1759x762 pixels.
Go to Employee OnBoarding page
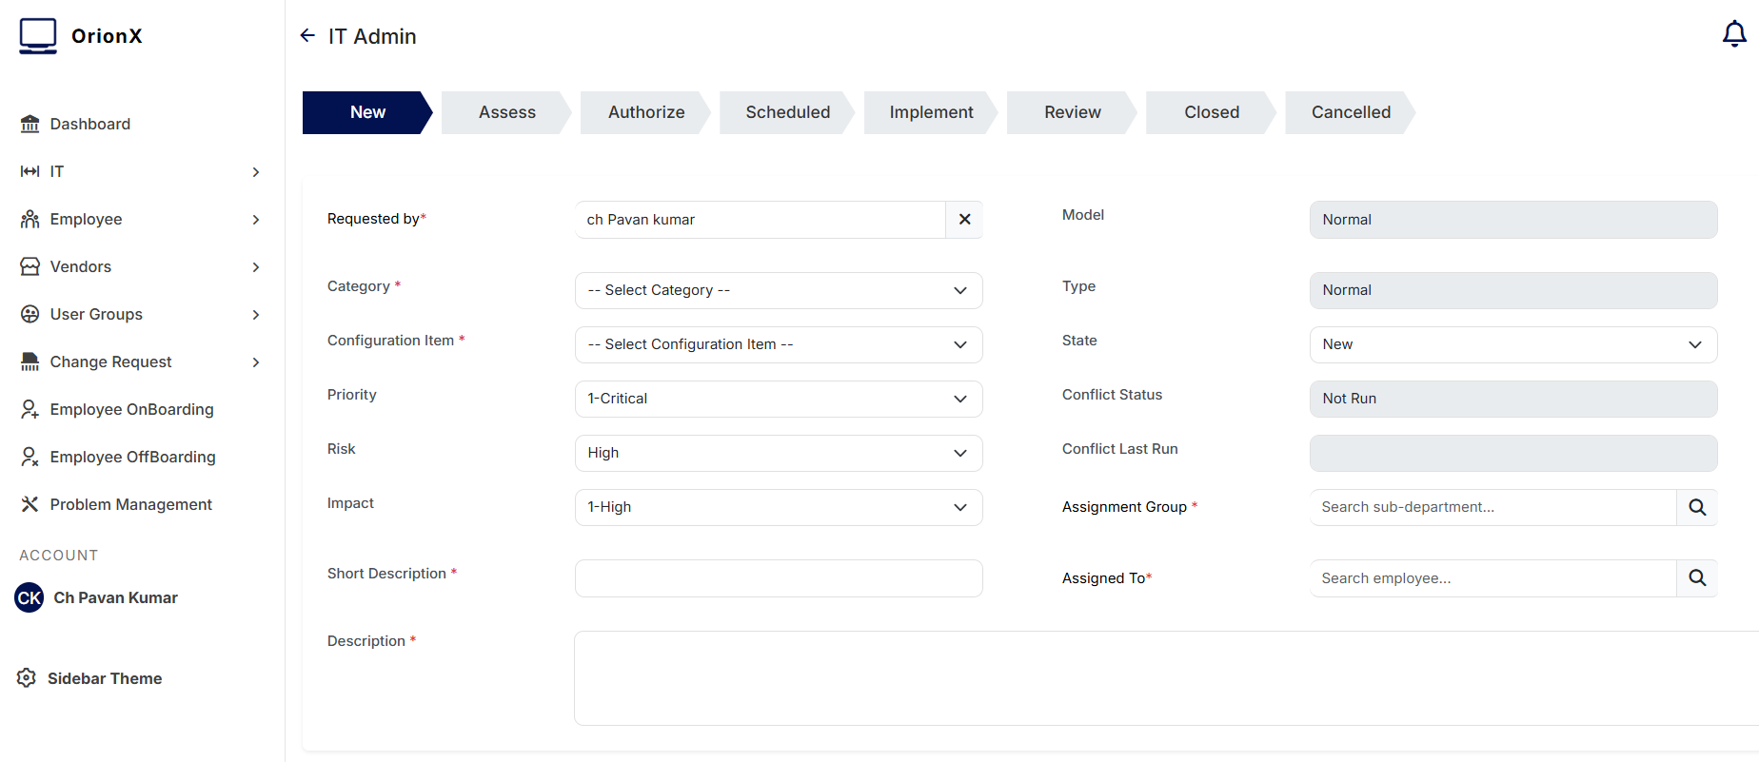pyautogui.click(x=131, y=409)
